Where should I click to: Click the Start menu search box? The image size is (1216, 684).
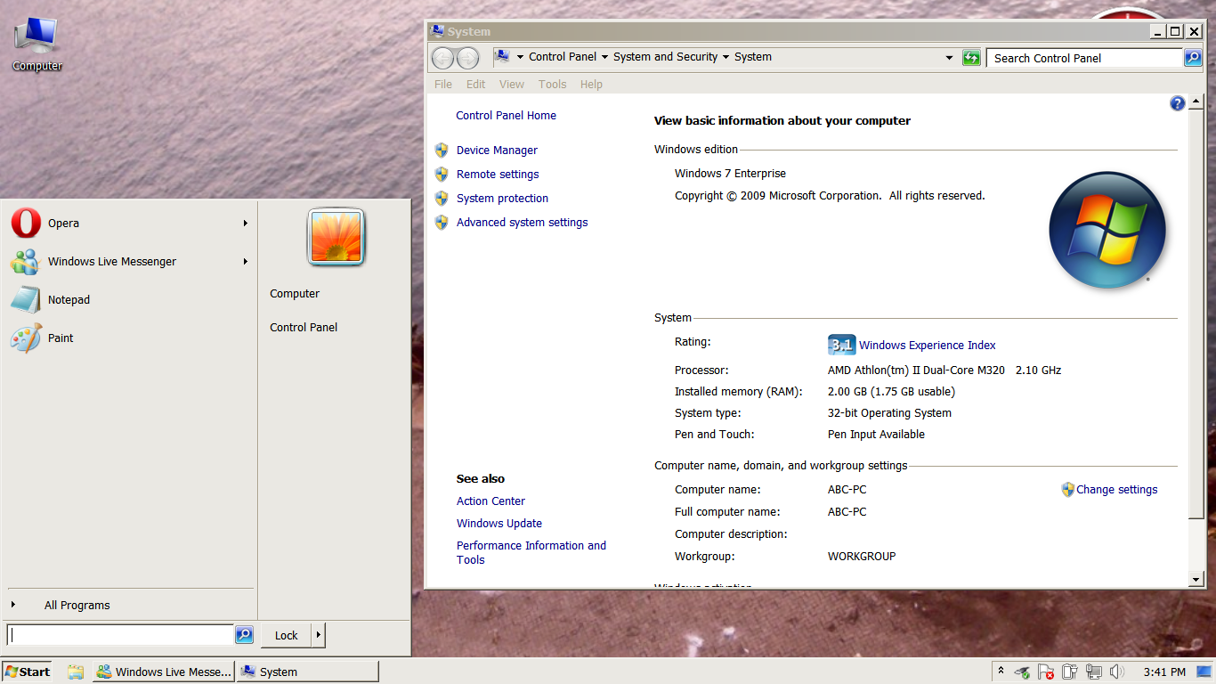tap(120, 635)
